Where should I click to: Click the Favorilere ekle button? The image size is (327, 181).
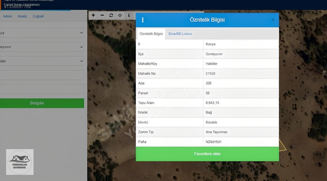coord(207,154)
